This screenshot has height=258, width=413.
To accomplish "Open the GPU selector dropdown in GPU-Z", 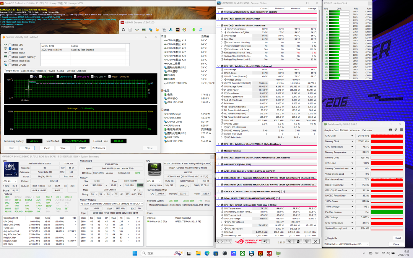I will coord(346,244).
